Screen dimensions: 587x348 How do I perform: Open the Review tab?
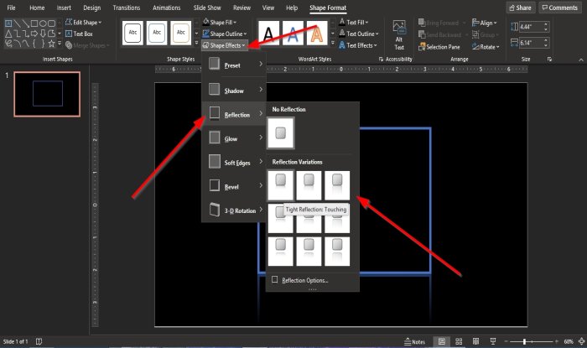point(242,8)
